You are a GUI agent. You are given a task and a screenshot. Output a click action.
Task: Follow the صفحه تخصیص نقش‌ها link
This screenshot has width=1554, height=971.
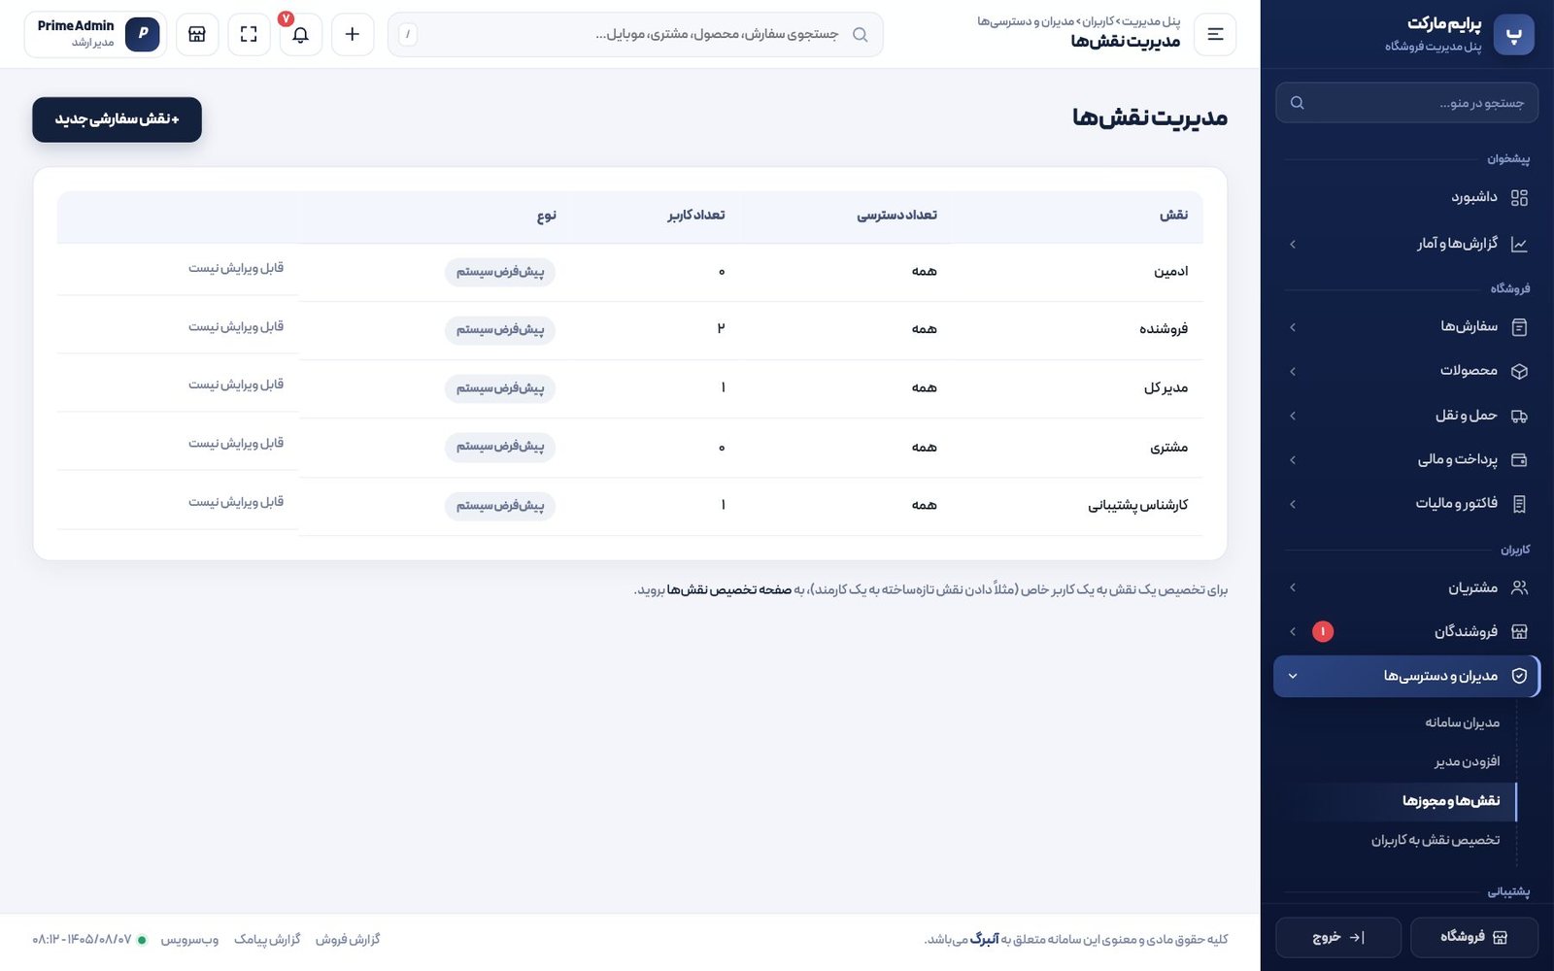pyautogui.click(x=728, y=589)
